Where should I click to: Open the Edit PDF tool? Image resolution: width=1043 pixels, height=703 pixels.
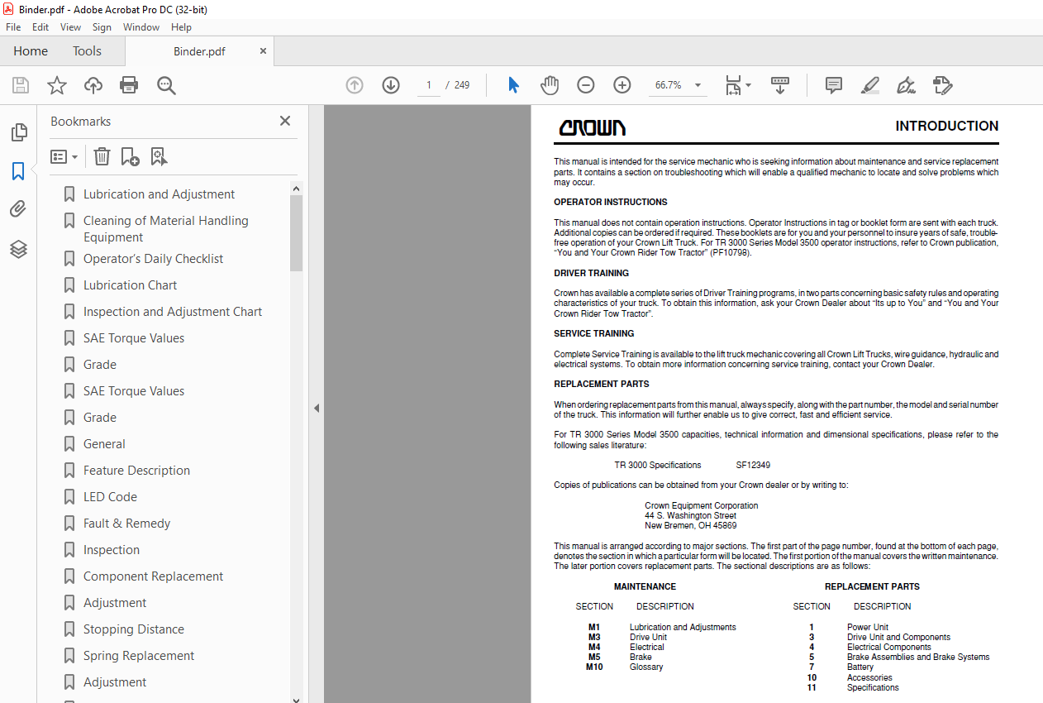pos(943,85)
